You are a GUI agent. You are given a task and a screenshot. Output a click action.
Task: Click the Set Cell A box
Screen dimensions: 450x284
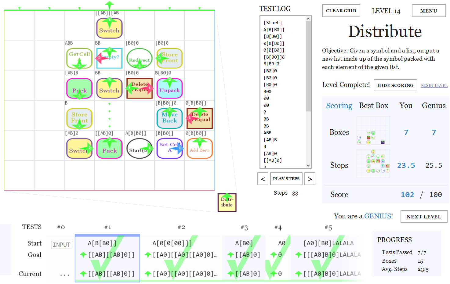point(169,148)
